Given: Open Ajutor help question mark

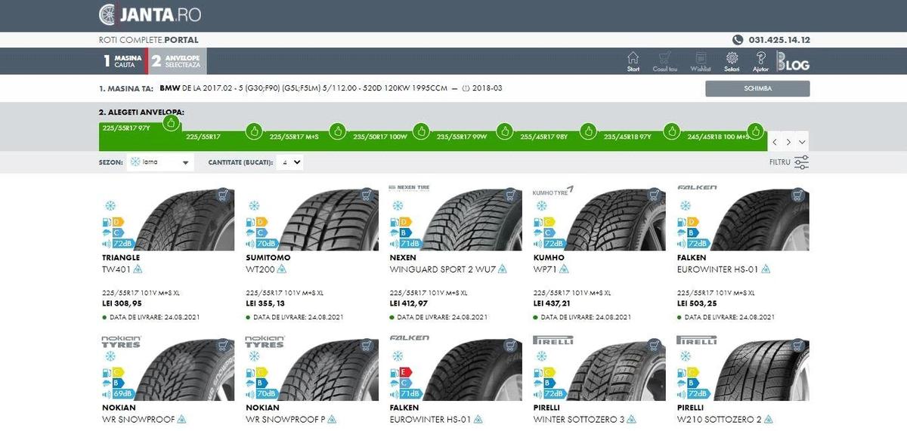Looking at the screenshot, I should point(760,61).
